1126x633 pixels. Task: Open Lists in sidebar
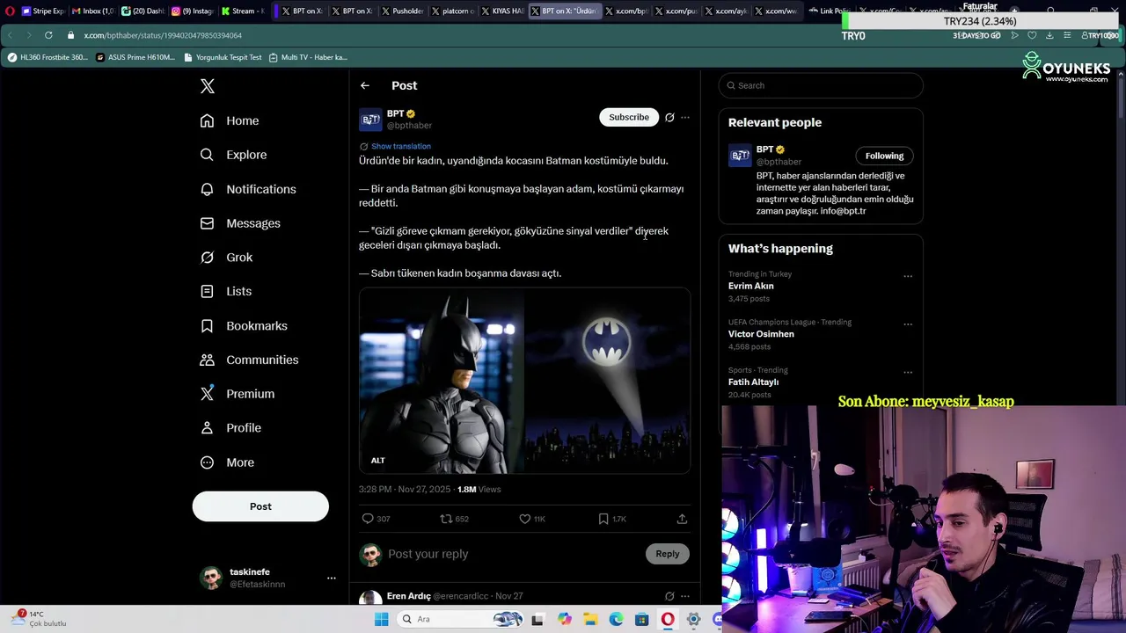(x=226, y=291)
